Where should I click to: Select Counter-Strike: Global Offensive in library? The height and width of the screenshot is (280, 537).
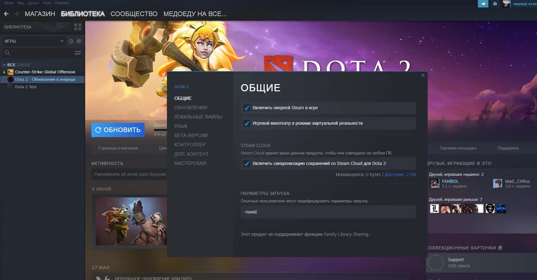coord(45,72)
